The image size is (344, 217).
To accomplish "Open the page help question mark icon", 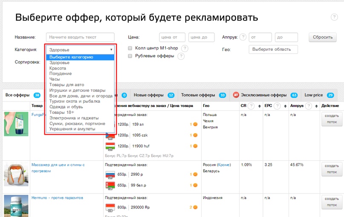I will [334, 17].
